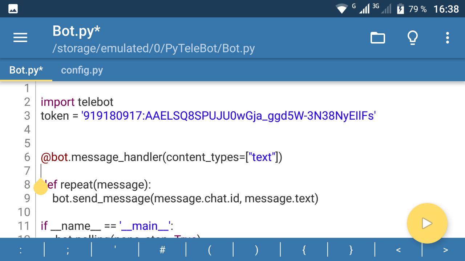Select the Bot.py* tab
The height and width of the screenshot is (261, 465).
point(26,70)
